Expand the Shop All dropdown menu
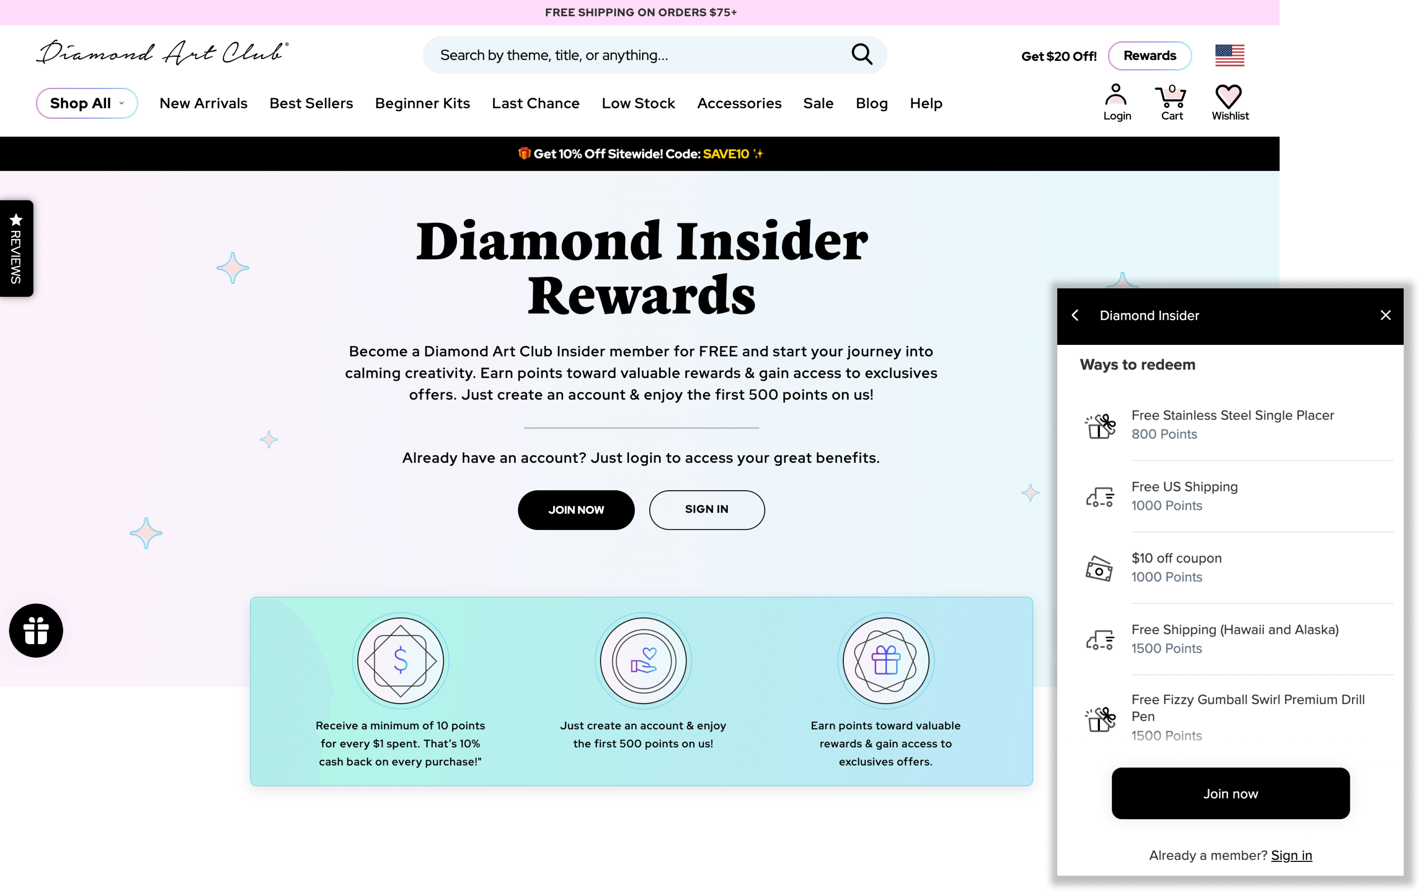1421x893 pixels. click(87, 103)
